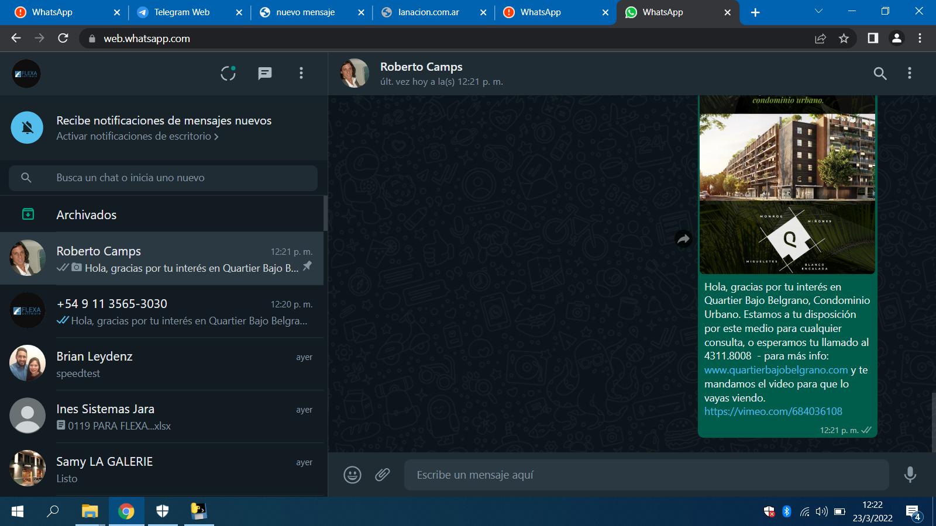Click conversation scrollbar
Screen dimensions: 936x526
[x=934, y=421]
